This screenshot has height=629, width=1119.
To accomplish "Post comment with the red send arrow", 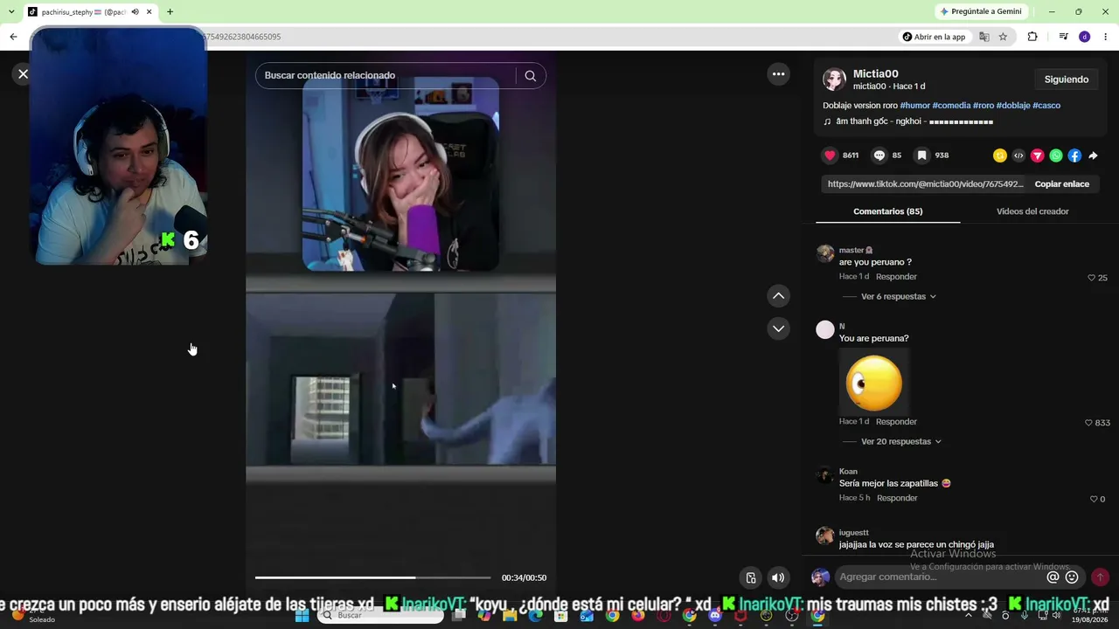I will (1100, 577).
